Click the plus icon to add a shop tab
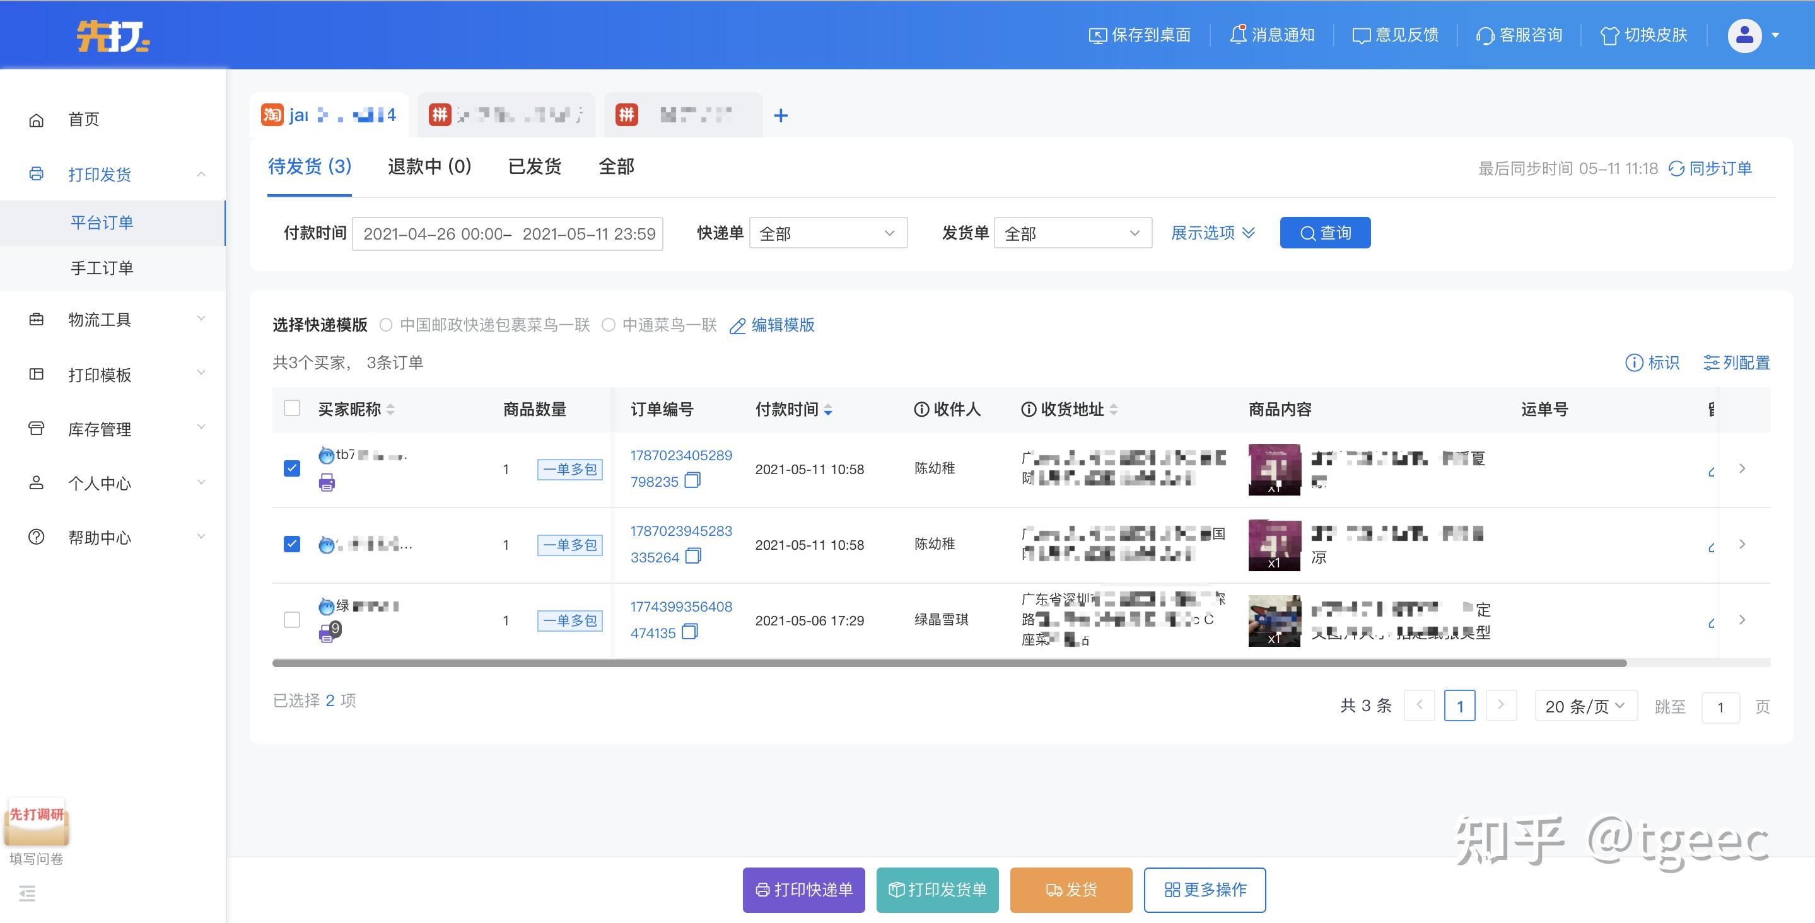 pos(781,115)
